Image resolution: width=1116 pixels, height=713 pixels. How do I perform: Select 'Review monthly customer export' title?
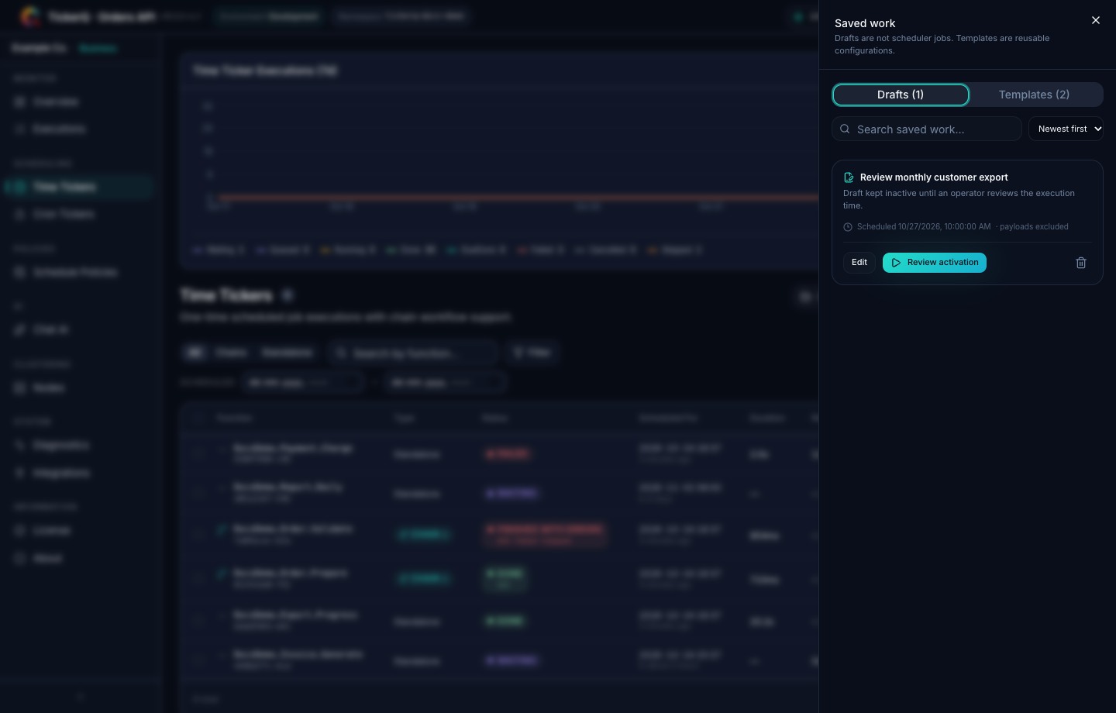[934, 177]
